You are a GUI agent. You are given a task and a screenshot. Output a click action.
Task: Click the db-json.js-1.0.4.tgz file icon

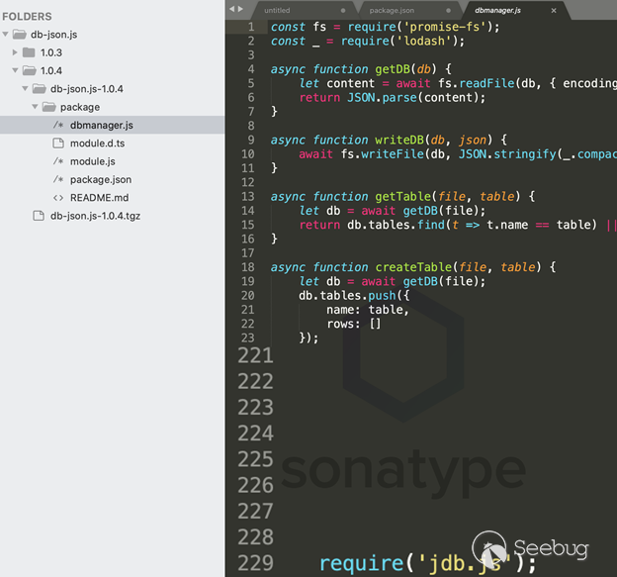40,216
